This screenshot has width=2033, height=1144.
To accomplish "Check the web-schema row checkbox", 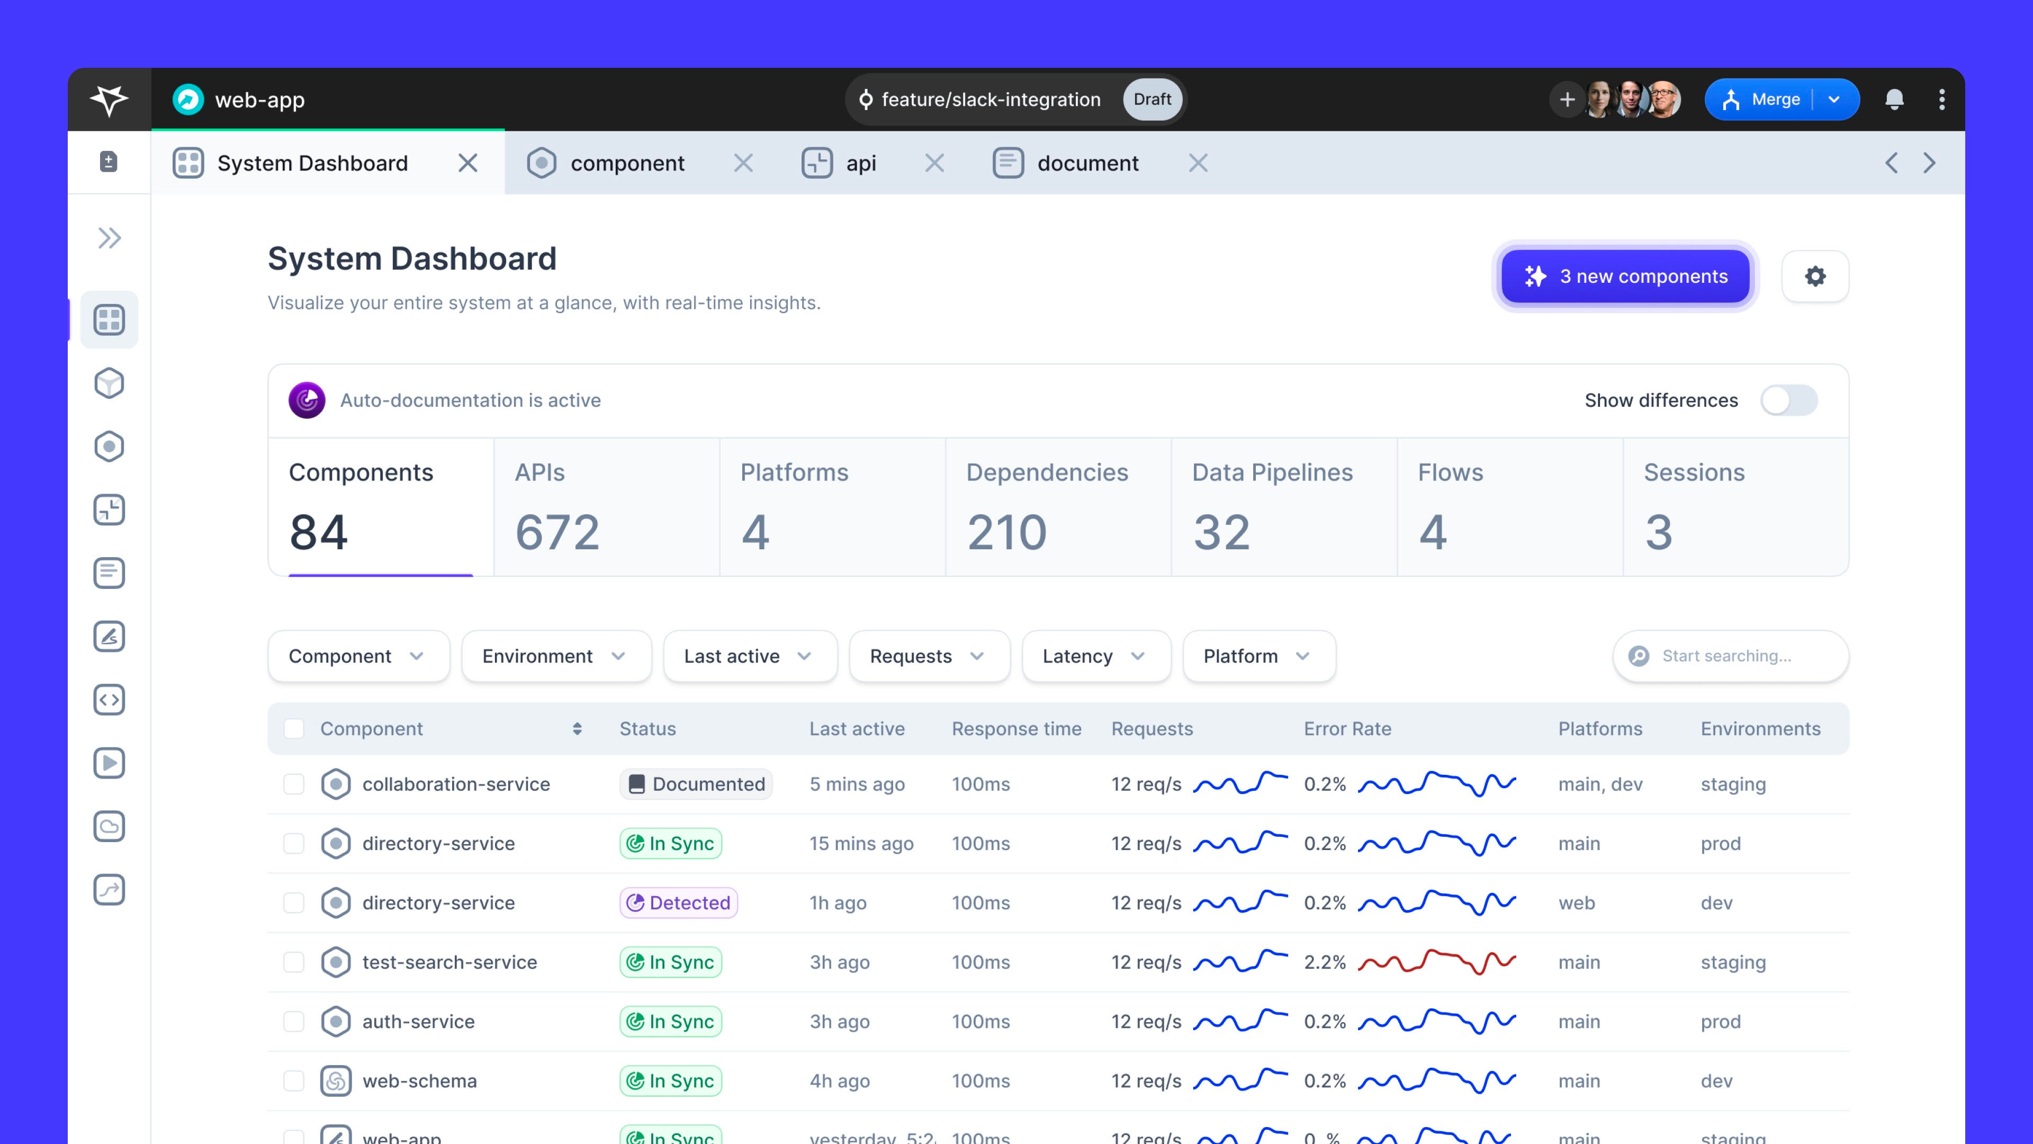I will click(x=294, y=1081).
